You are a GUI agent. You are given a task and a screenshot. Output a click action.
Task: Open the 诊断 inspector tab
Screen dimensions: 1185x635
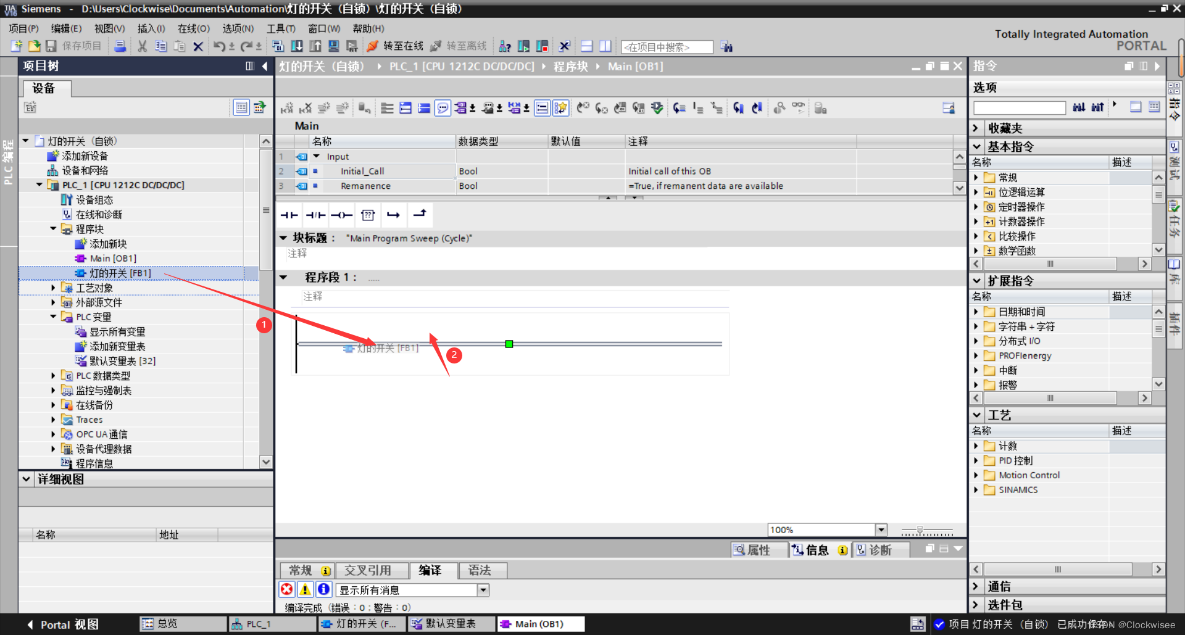point(880,550)
